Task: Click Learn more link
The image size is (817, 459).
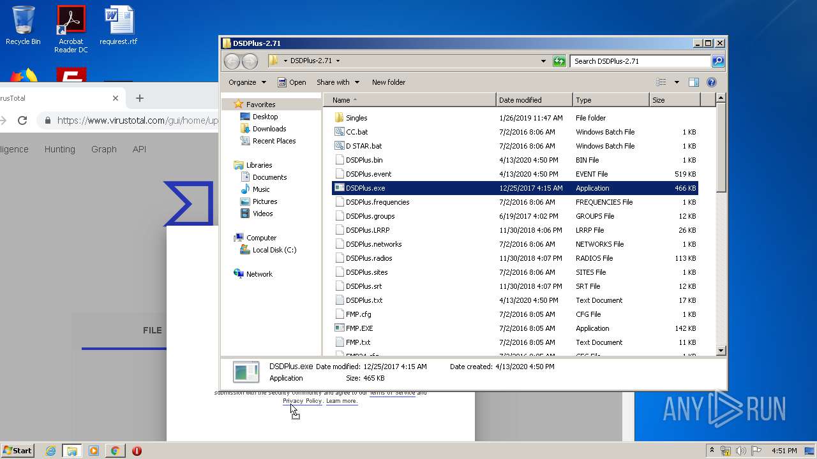Action: point(341,401)
